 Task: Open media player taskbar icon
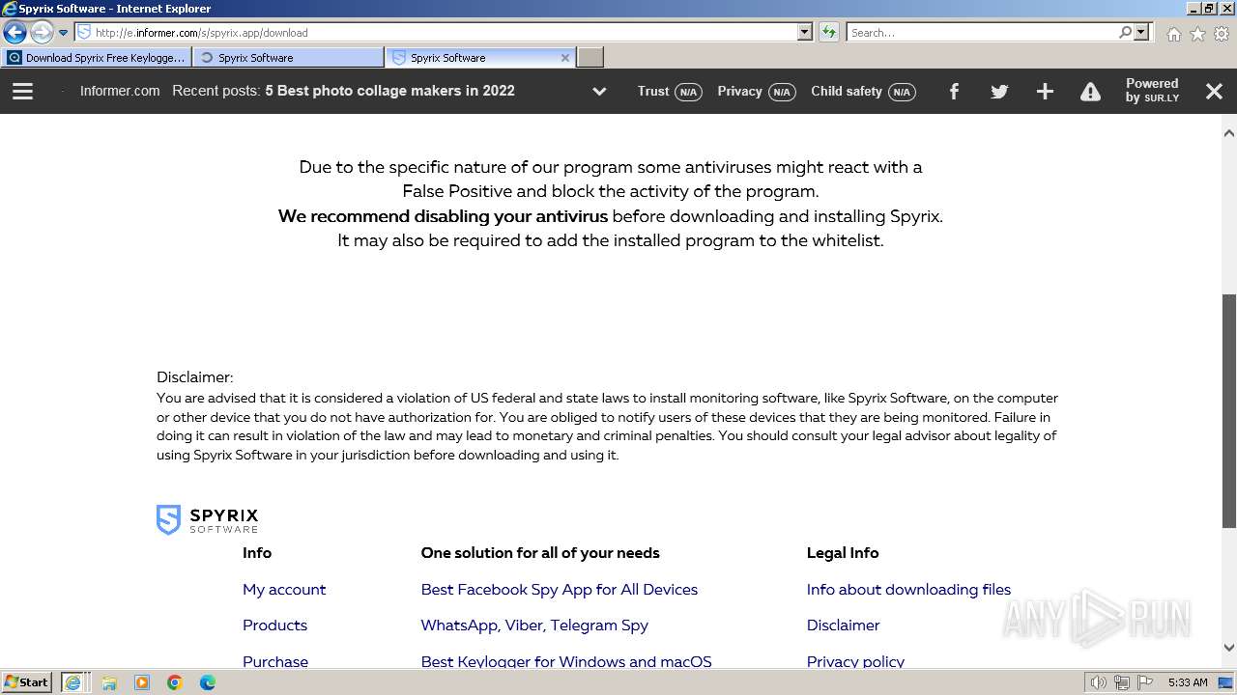(x=142, y=682)
